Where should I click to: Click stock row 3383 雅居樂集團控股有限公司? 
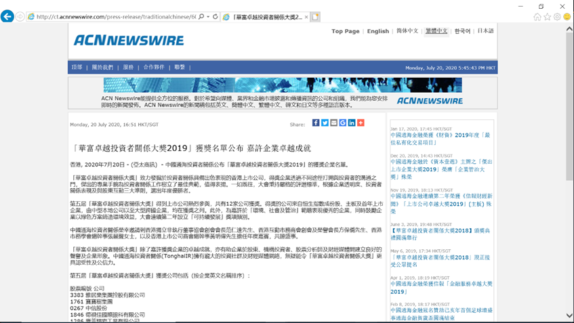tap(108, 295)
